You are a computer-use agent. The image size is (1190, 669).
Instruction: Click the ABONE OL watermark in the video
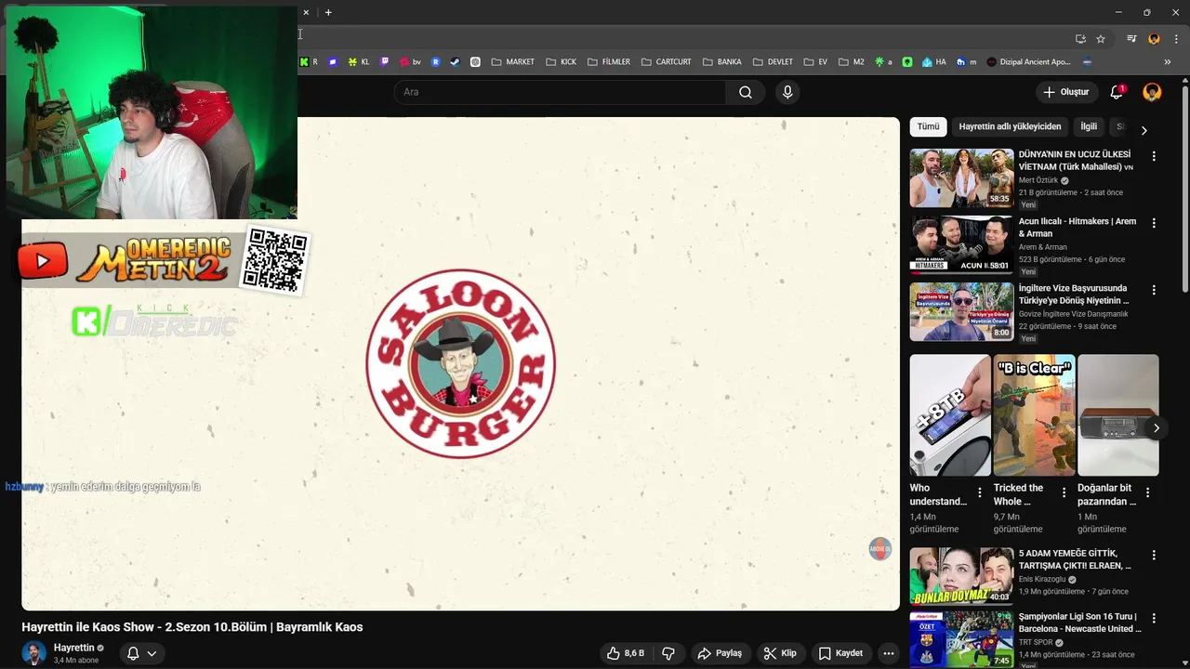[879, 549]
